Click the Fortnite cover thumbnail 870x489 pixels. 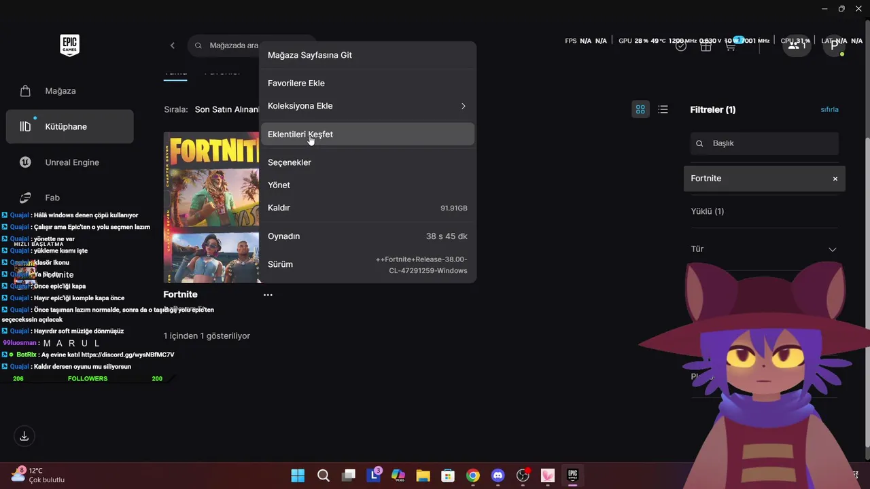(x=211, y=207)
